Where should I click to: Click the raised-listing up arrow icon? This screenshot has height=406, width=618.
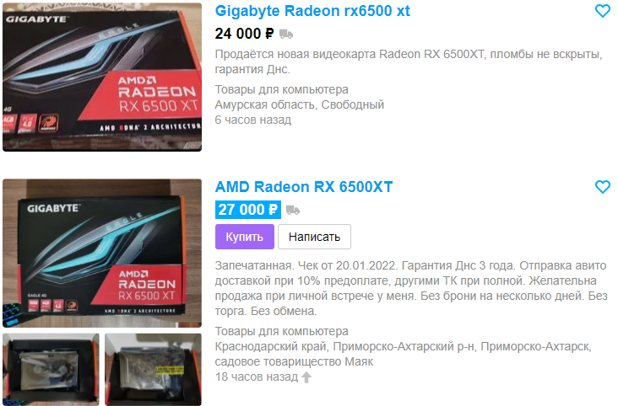point(306,377)
